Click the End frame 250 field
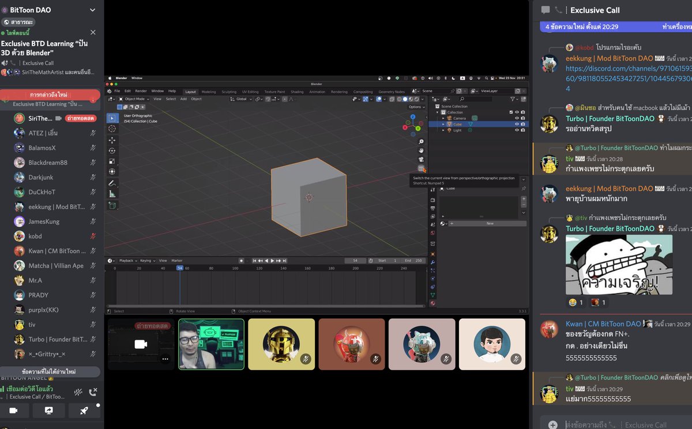Screen dimensions: 692x429 (x=413, y=261)
